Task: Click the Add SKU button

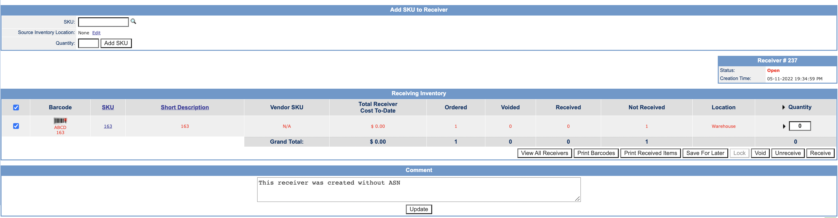Action: (x=116, y=43)
